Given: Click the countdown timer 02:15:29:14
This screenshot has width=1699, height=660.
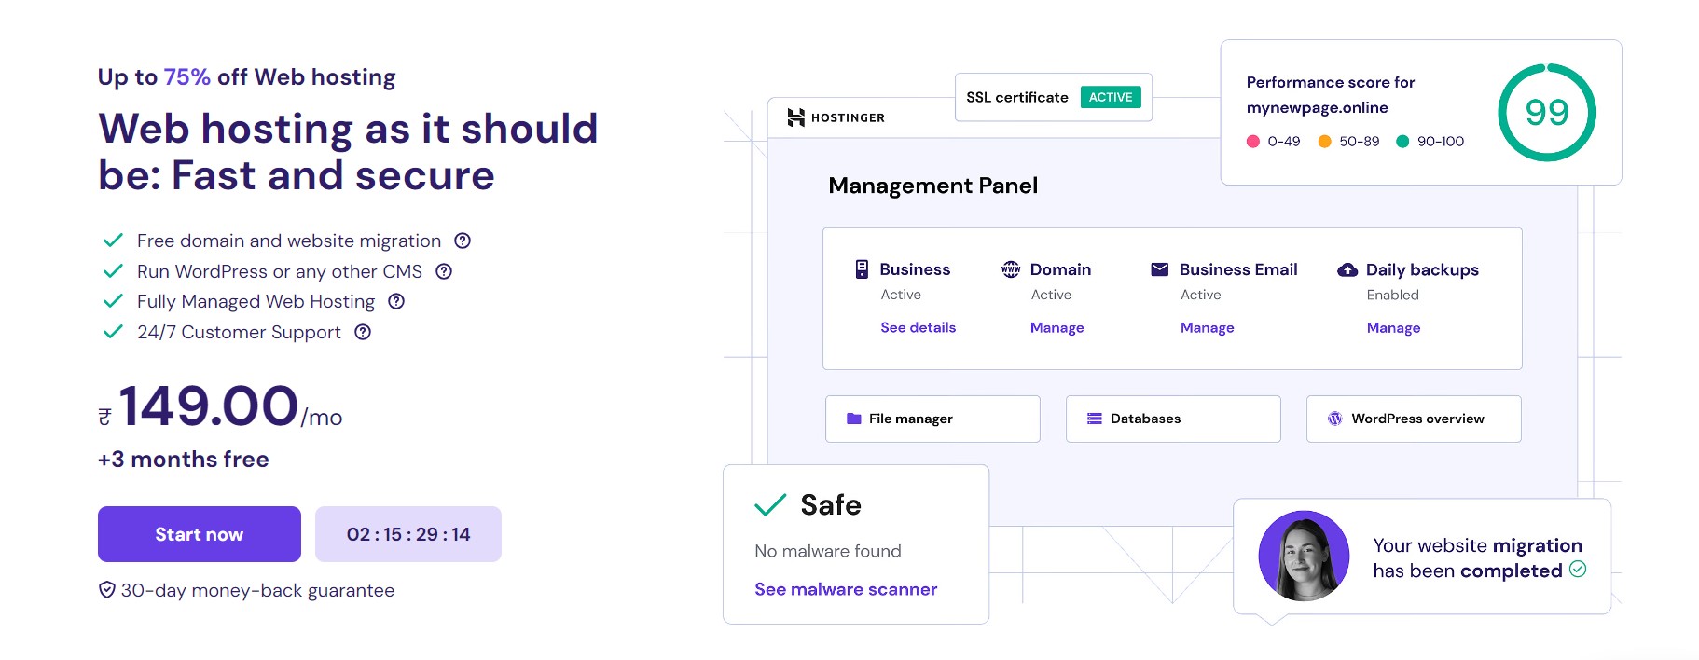Looking at the screenshot, I should 408,534.
